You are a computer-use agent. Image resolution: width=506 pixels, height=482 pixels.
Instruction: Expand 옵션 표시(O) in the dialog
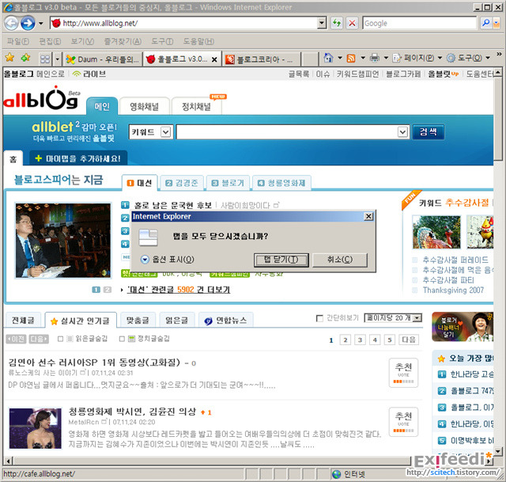pos(168,260)
